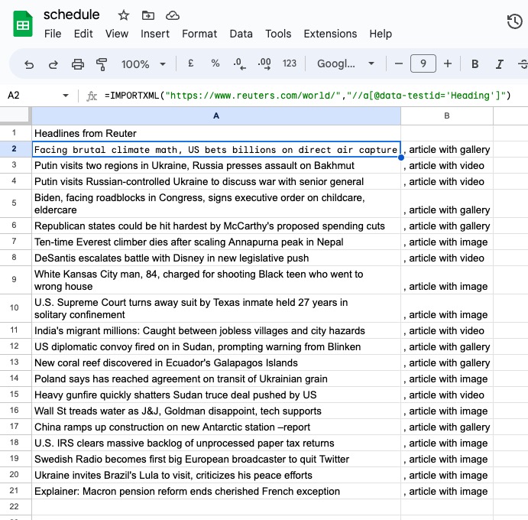Select 'New coral reef discovered' cell
This screenshot has width=528, height=520.
216,362
